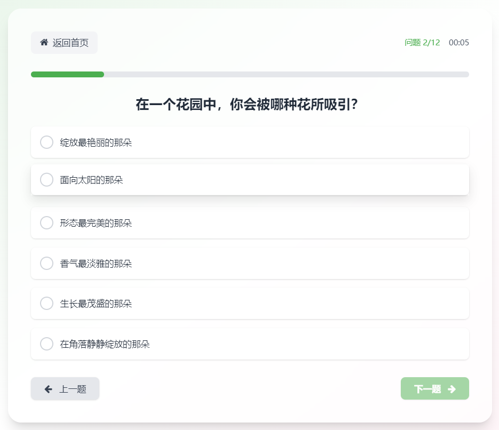Click option text 在角落静静绽放的那朵
The width and height of the screenshot is (499, 430).
tap(105, 344)
